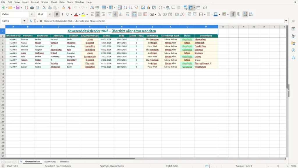The height and width of the screenshot is (168, 298).
Task: Open the Data menu
Action: [62, 2]
